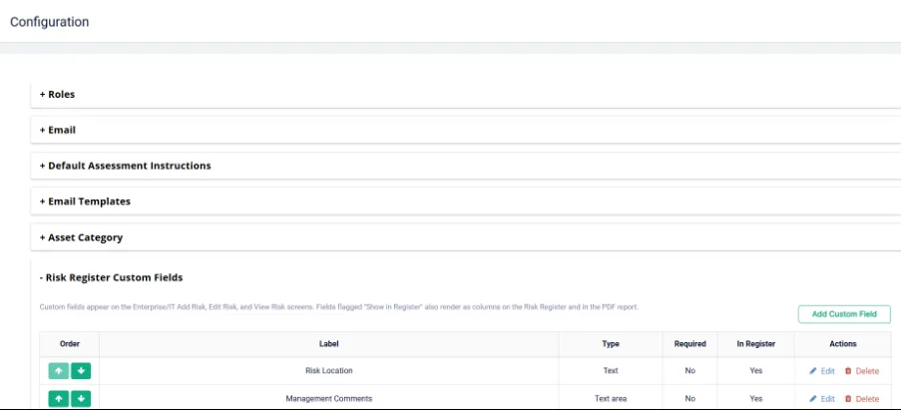Click the Label column header
Screen dimensions: 901x410
328,344
